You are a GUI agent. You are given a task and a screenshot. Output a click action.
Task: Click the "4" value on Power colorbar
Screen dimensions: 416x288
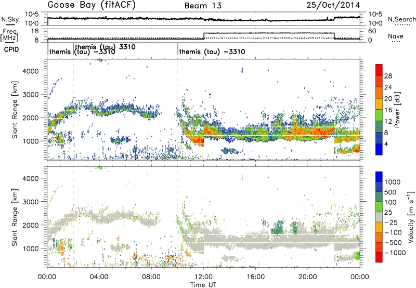[x=386, y=144]
